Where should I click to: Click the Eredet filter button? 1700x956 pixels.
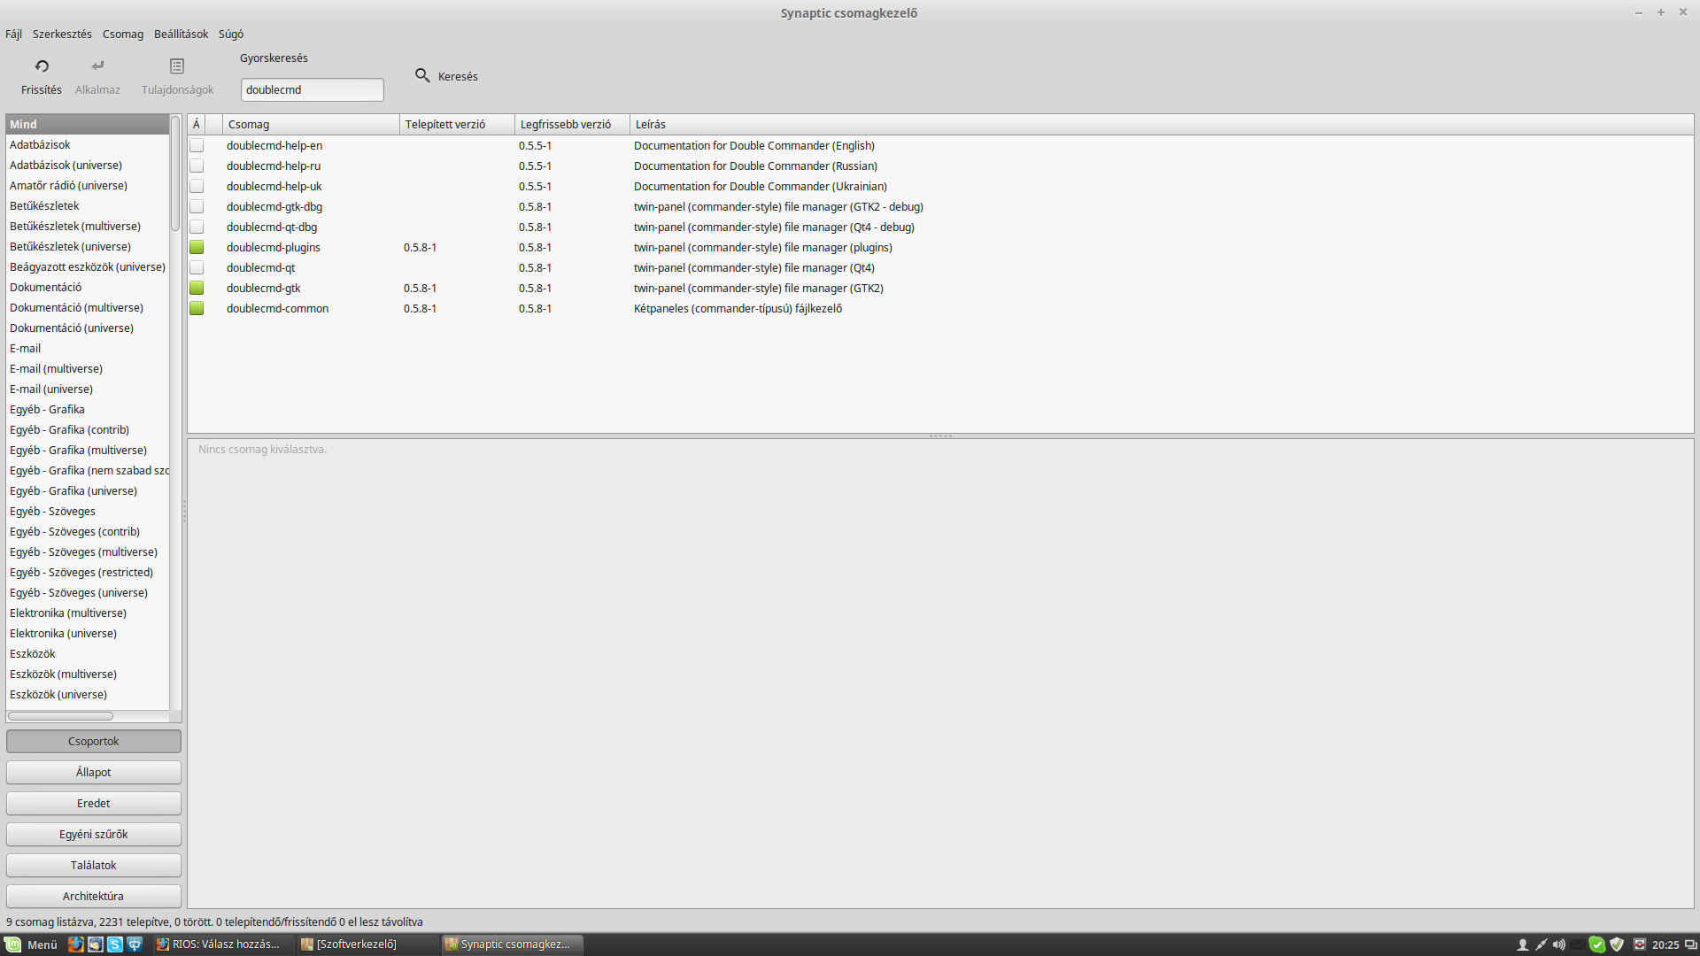(x=94, y=804)
